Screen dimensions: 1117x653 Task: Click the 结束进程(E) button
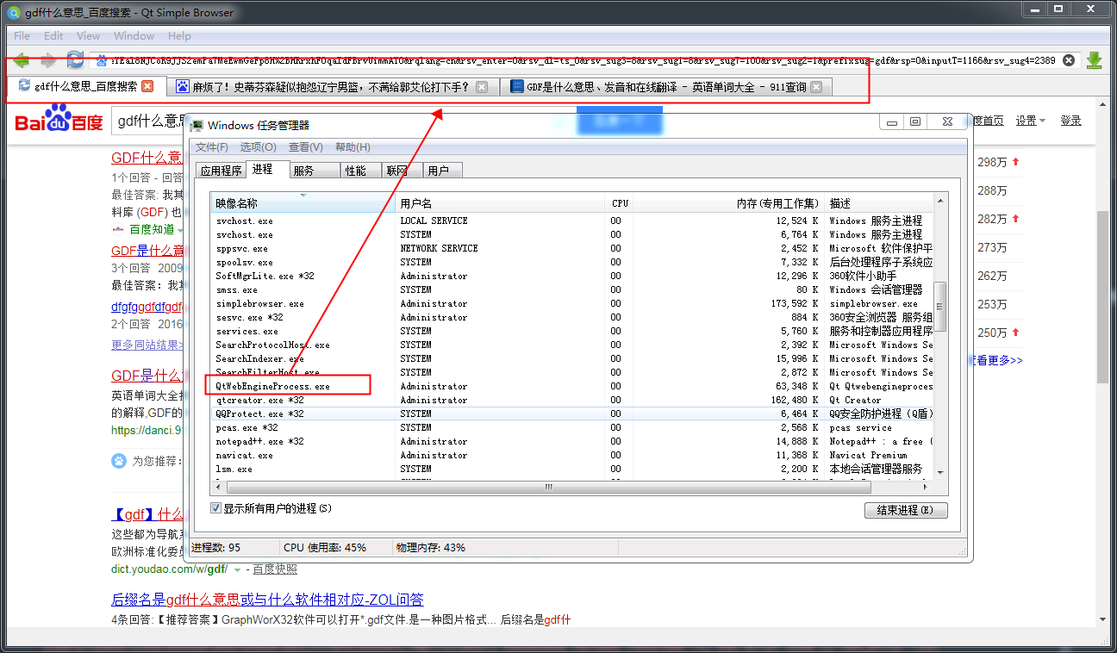tap(906, 510)
